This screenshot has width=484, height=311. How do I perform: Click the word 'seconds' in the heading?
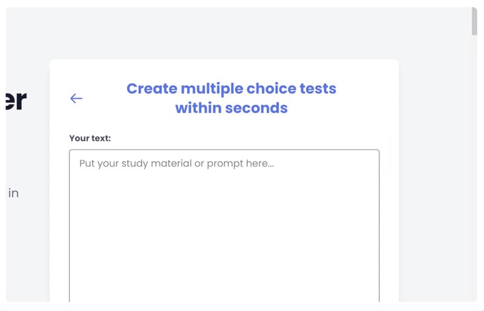click(257, 108)
